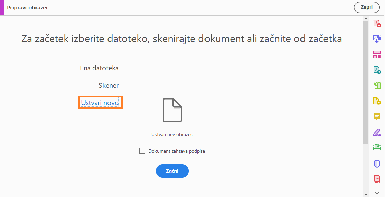This screenshot has height=197, width=385.
Task: Click the Ustvari nov obrazec document icon
Action: click(x=172, y=110)
